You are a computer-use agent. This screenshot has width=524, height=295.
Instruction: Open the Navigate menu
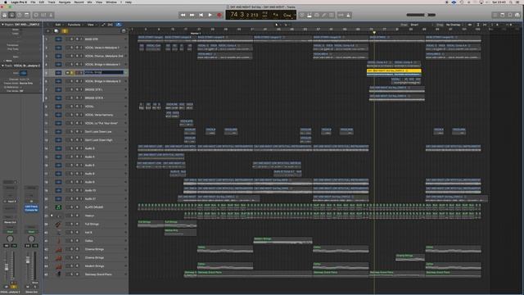pyautogui.click(x=65, y=2)
